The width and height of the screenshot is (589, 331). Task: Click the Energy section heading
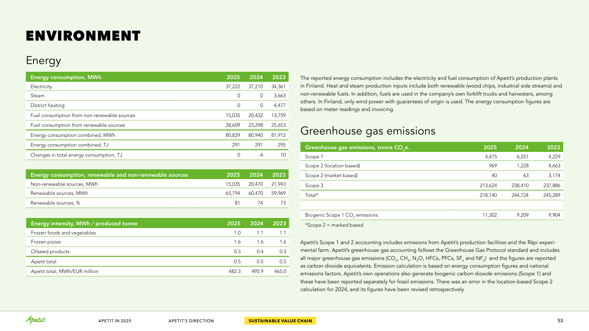tap(43, 61)
